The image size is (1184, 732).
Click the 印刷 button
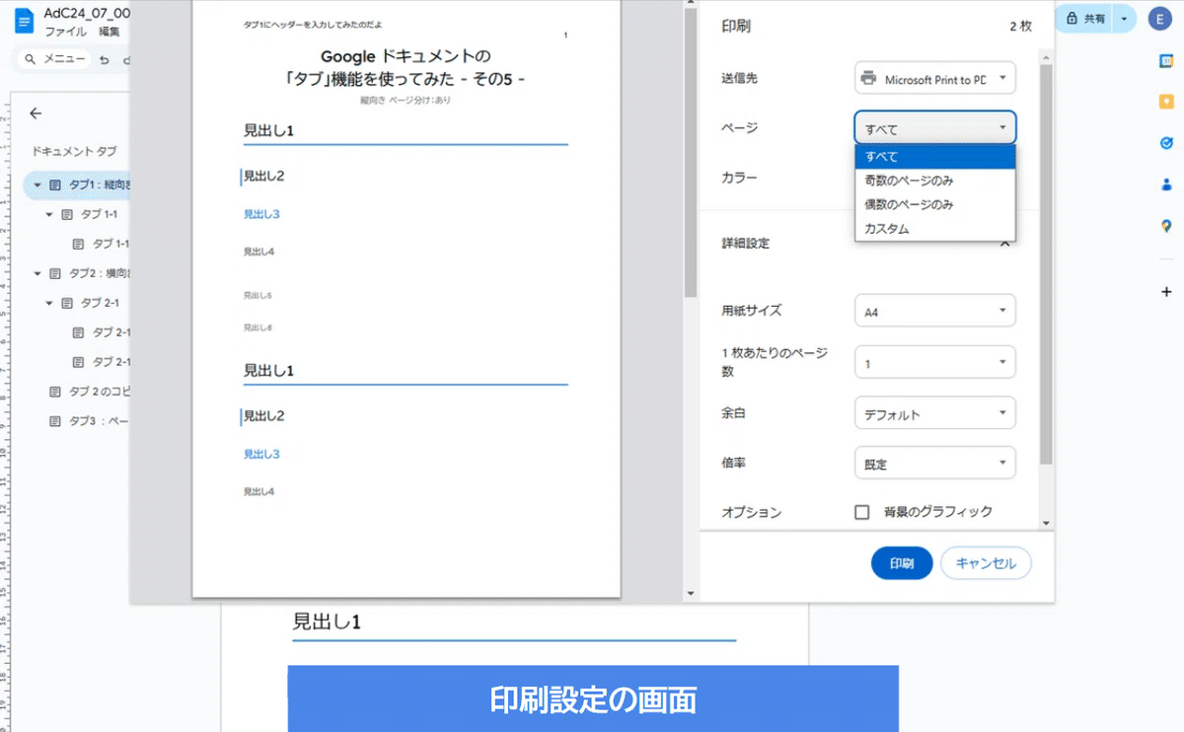(901, 562)
